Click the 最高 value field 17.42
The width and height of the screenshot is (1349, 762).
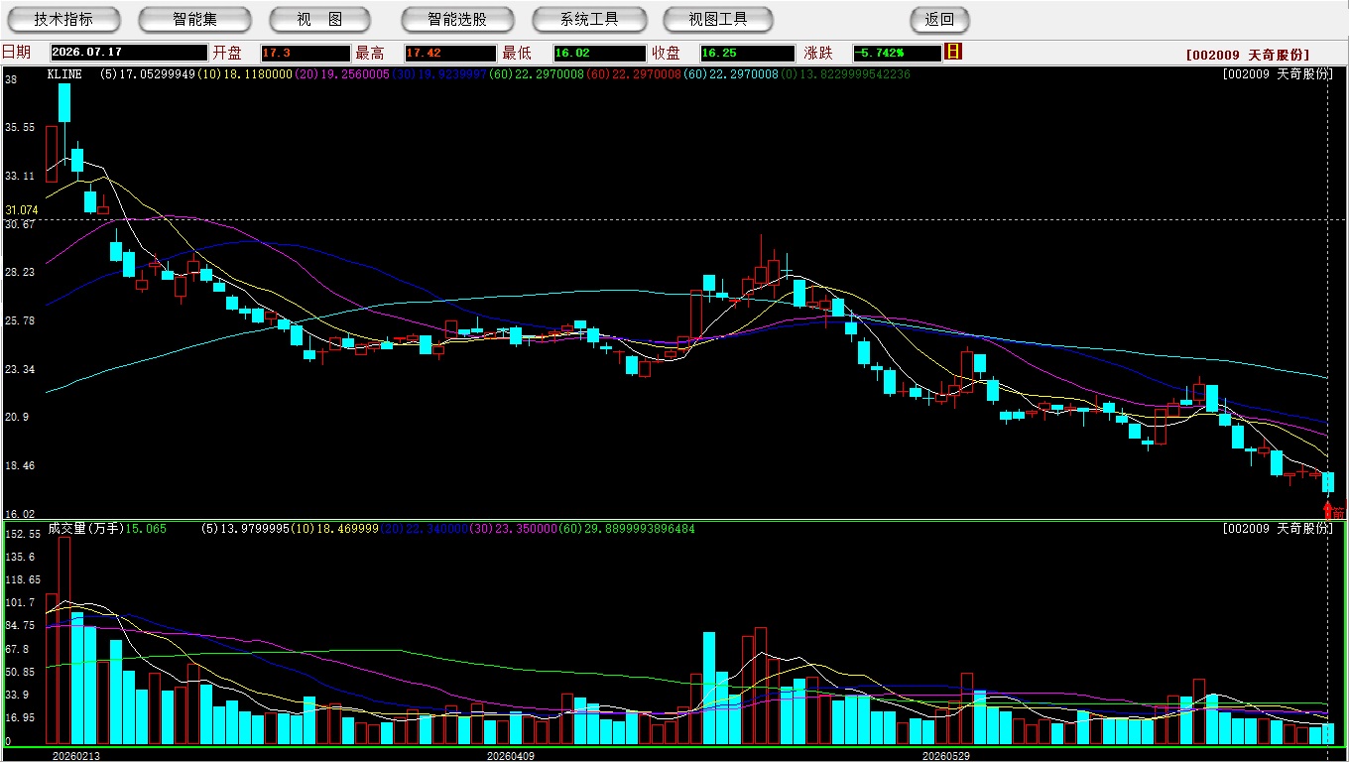point(450,53)
